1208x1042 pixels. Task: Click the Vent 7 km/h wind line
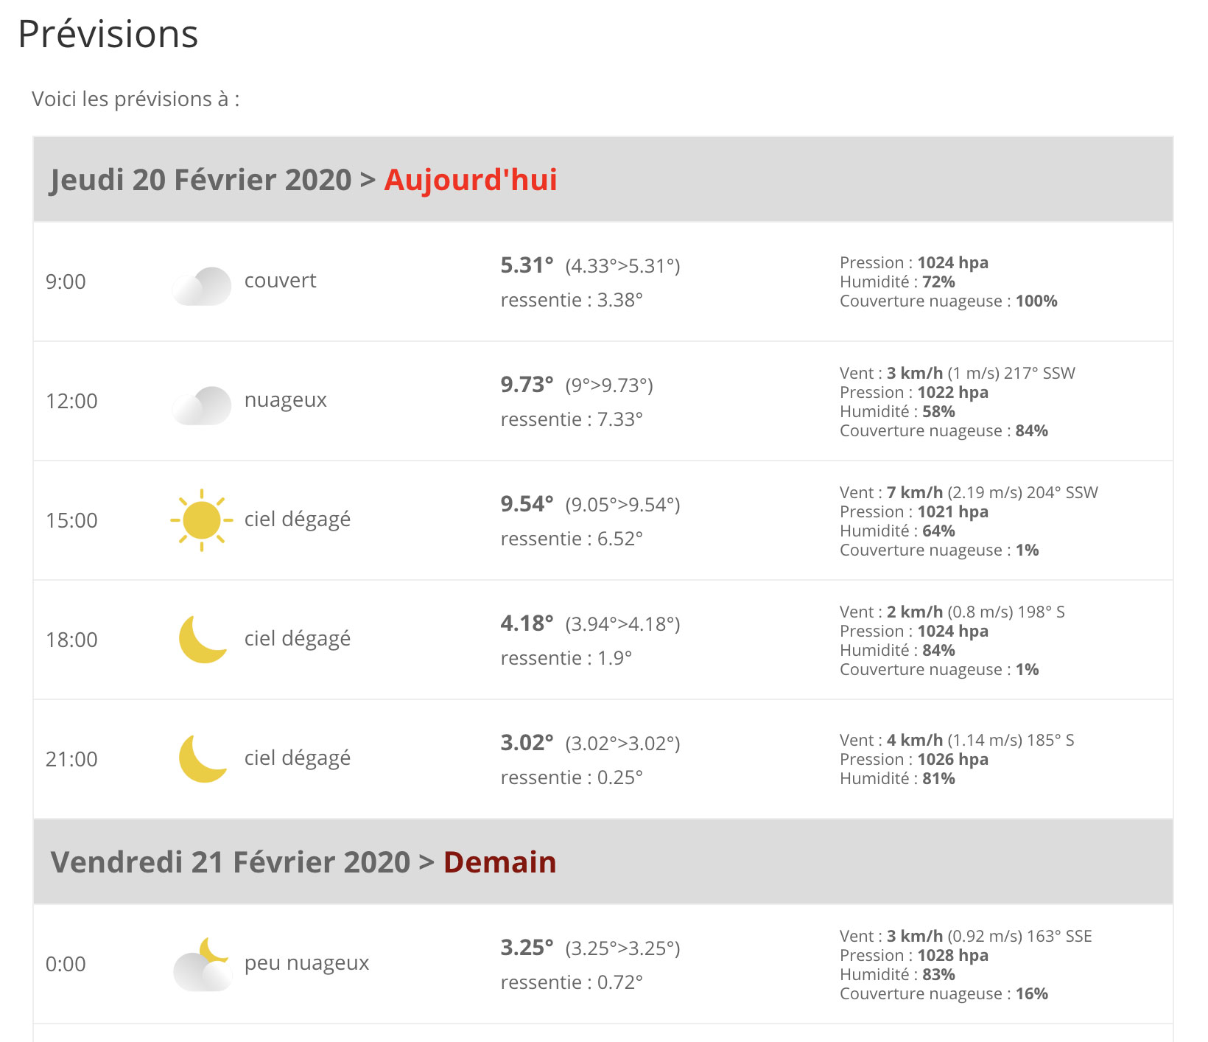(969, 492)
